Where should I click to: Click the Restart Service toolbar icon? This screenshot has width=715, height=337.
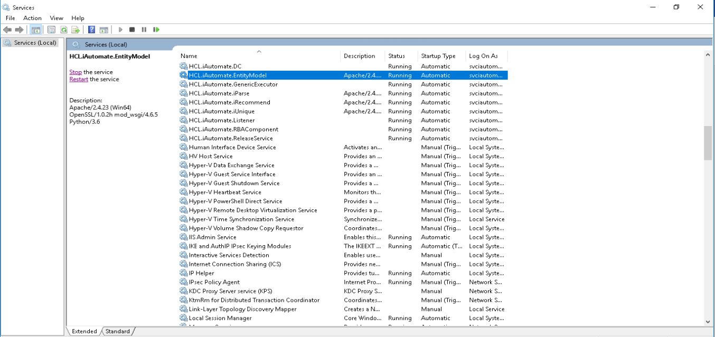pyautogui.click(x=156, y=30)
